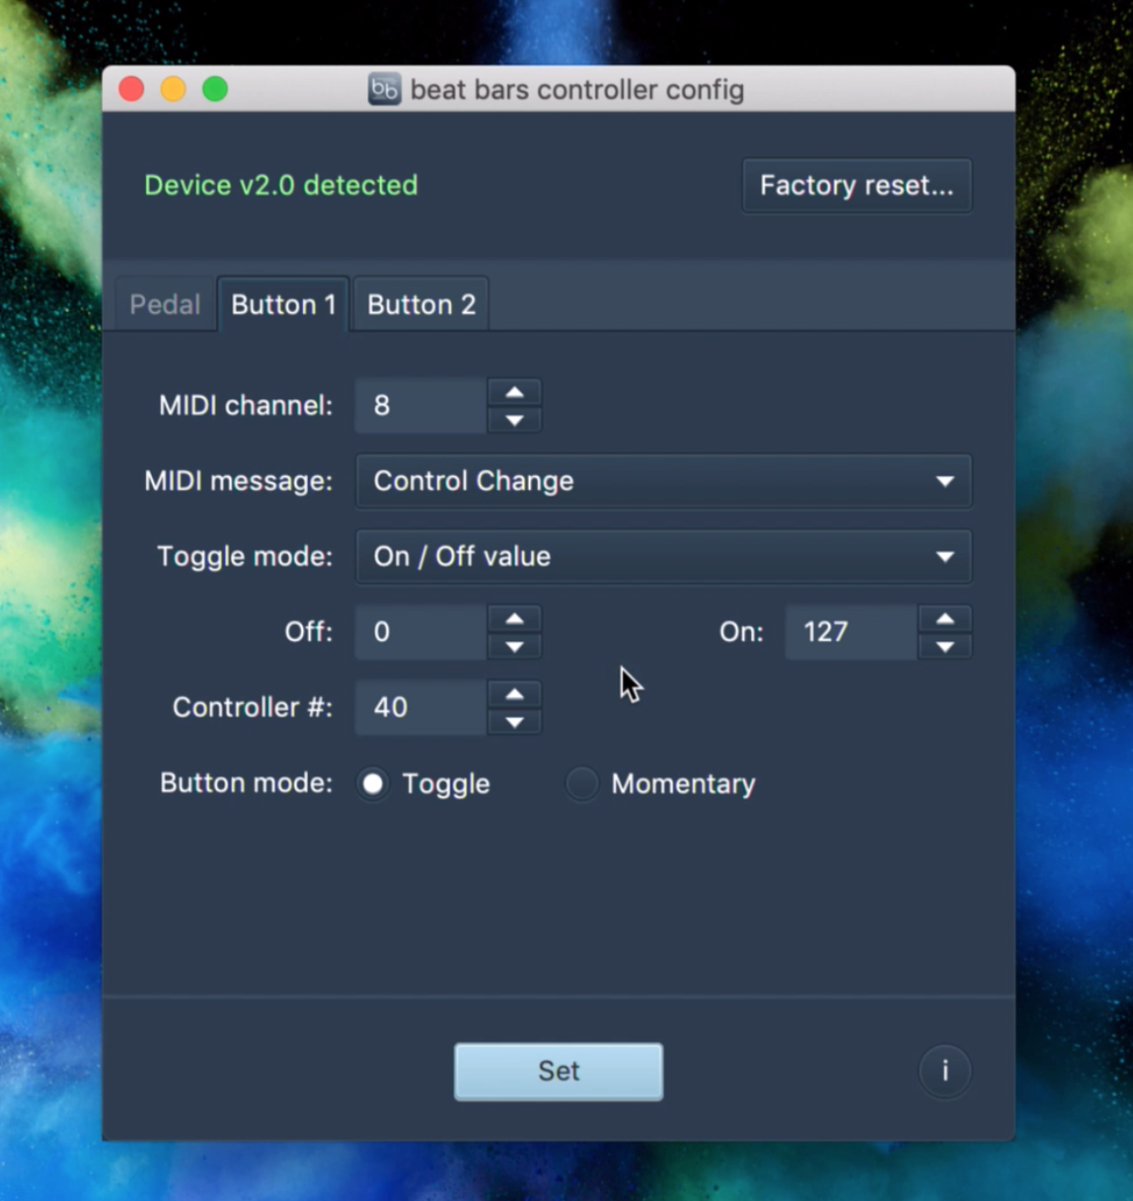Image resolution: width=1133 pixels, height=1201 pixels.
Task: Open the MIDI message dropdown
Action: point(663,481)
